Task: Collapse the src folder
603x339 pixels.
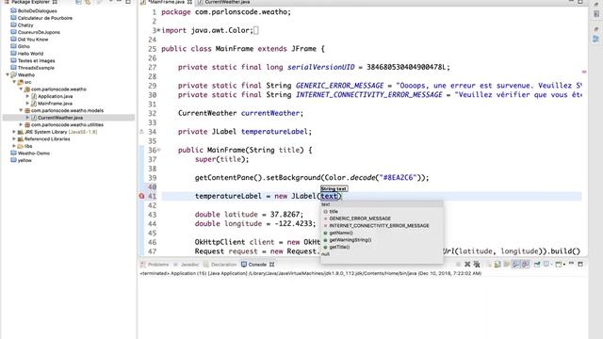Action: [14, 82]
